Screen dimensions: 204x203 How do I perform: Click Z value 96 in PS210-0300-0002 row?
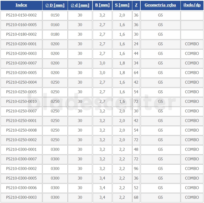(x=136, y=169)
